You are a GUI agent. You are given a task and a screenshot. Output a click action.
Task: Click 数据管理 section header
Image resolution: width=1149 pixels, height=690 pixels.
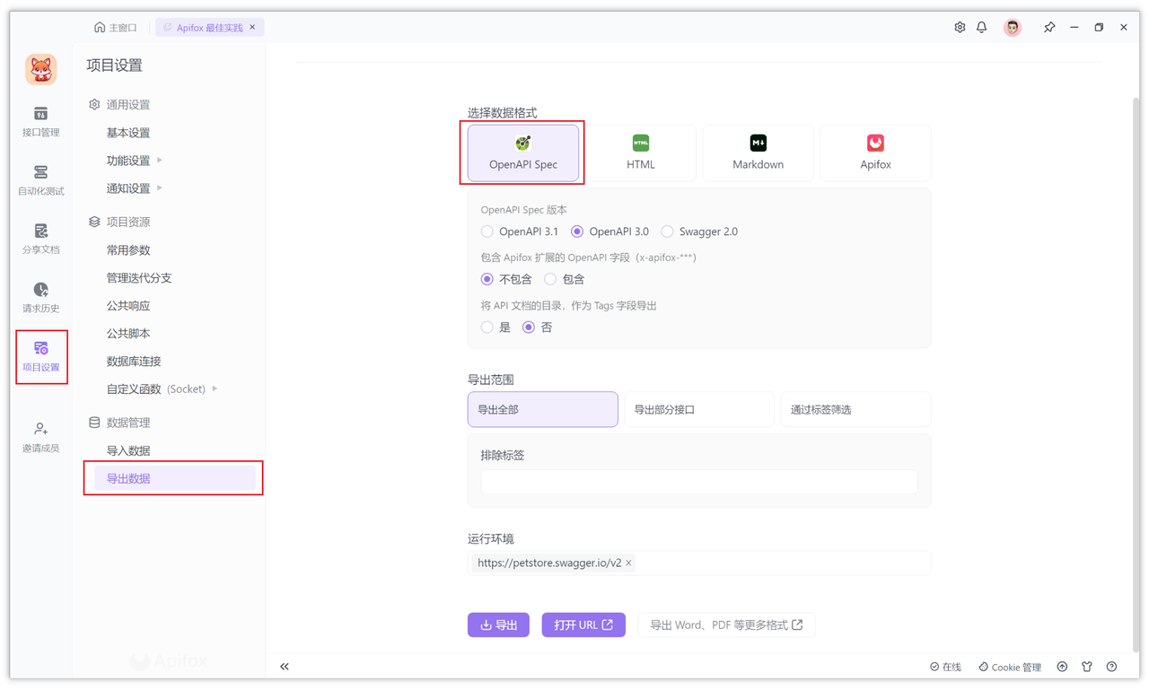tap(119, 423)
